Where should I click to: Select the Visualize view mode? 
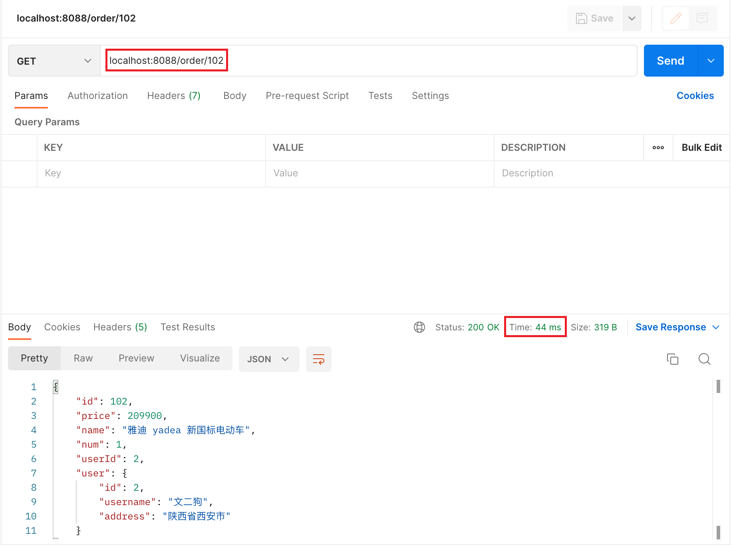200,358
